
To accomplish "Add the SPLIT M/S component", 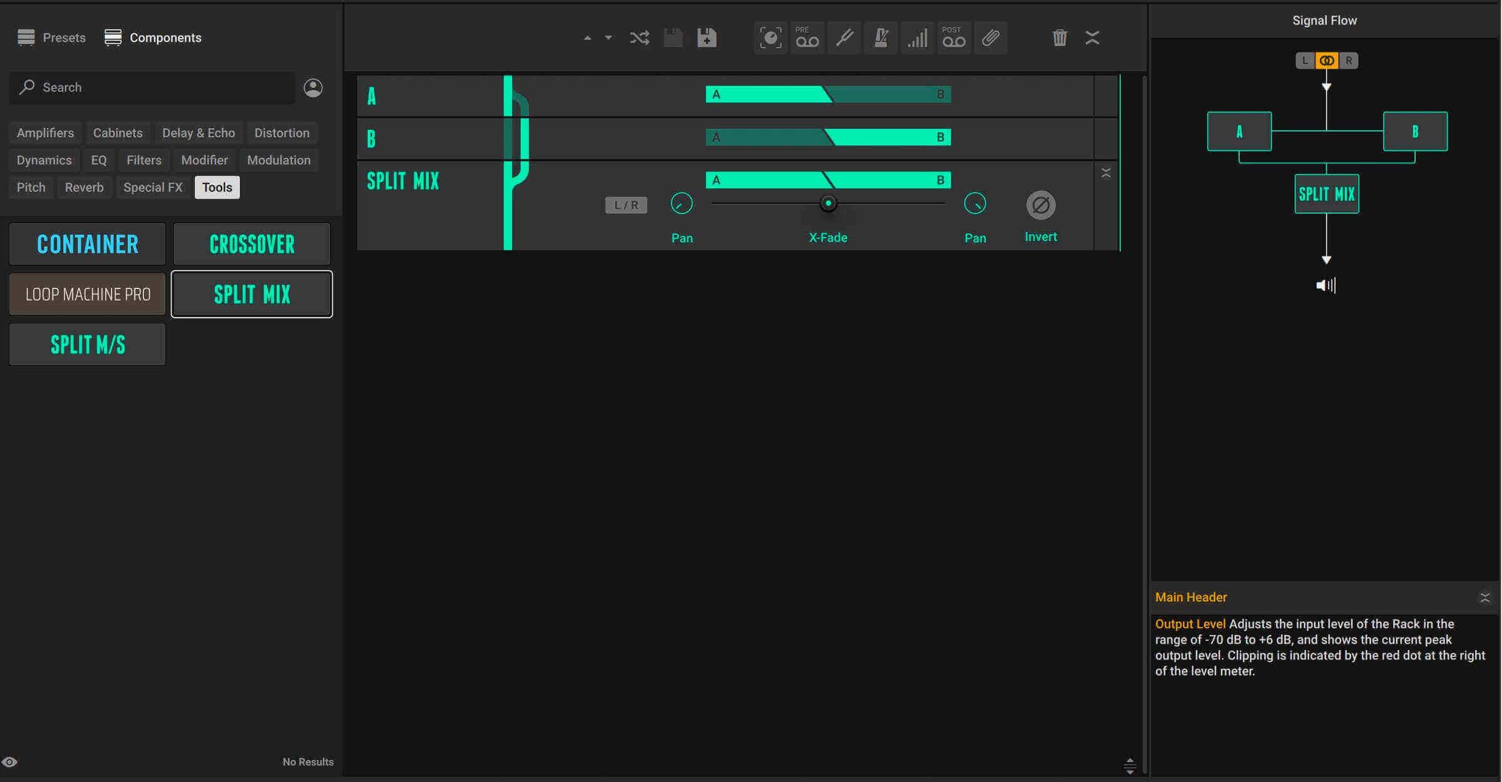I will click(88, 345).
